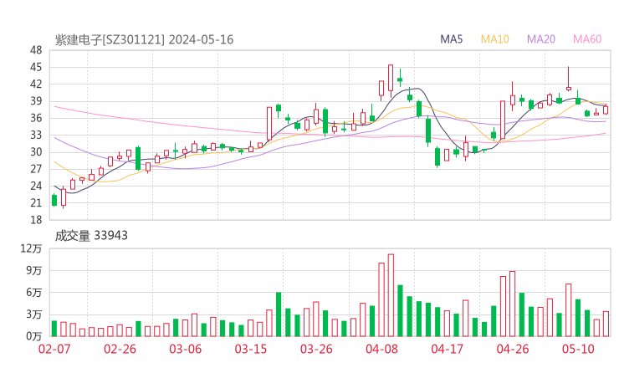Click the 02-07 date axis label
This screenshot has width=619, height=368.
click(54, 349)
